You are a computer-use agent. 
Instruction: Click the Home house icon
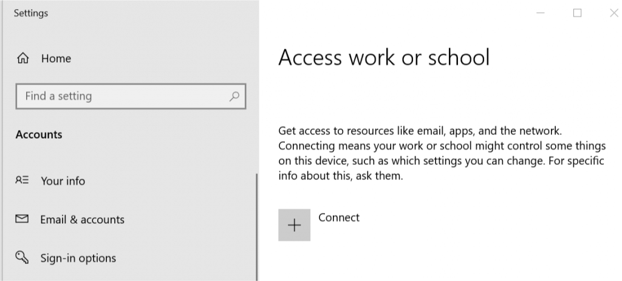click(22, 58)
